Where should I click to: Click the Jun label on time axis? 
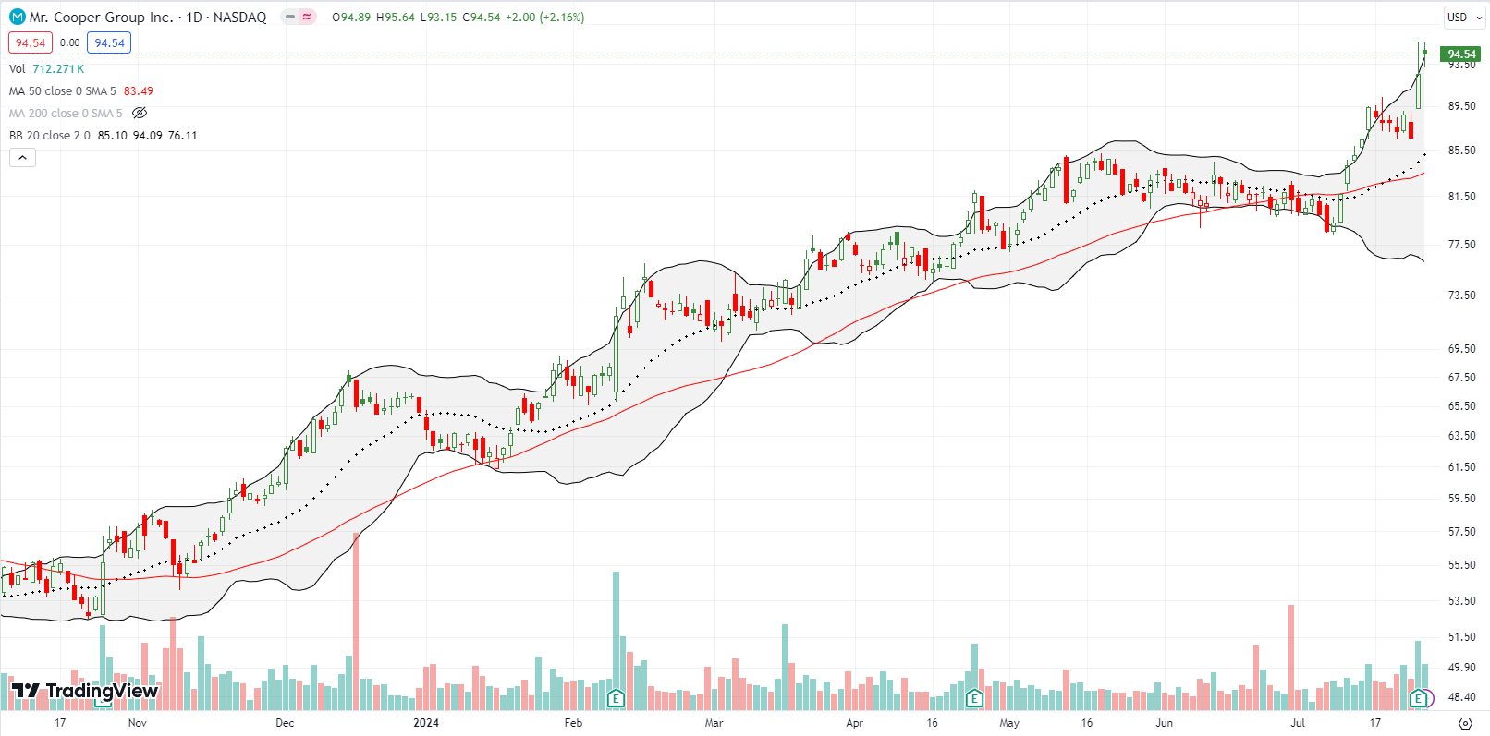coord(1164,722)
